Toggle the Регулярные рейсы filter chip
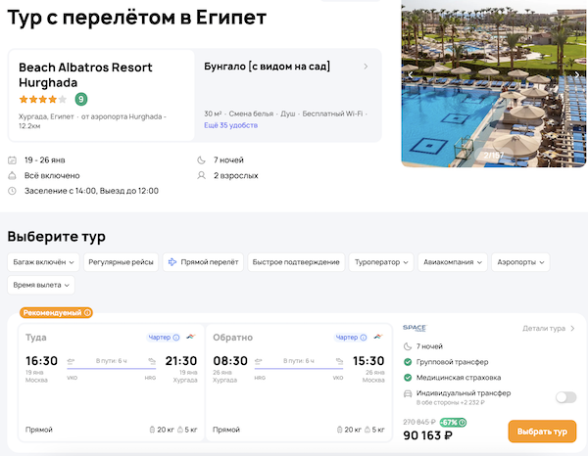The image size is (588, 456). tap(120, 262)
